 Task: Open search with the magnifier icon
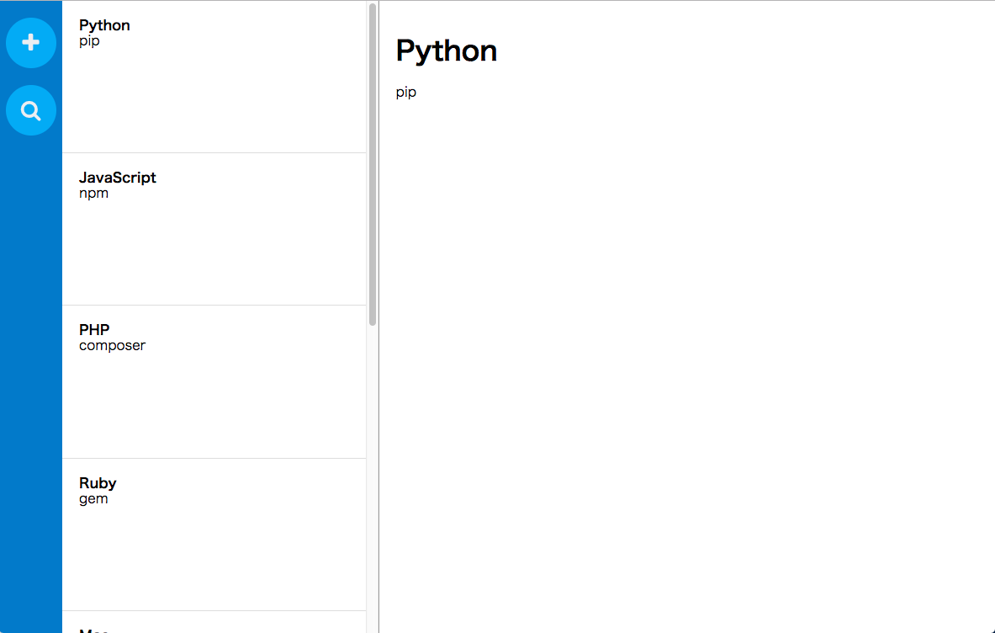pyautogui.click(x=30, y=110)
